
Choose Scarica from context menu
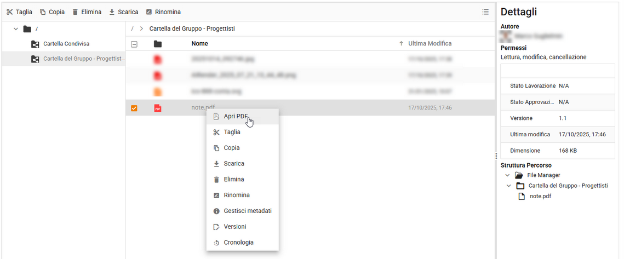242,164
